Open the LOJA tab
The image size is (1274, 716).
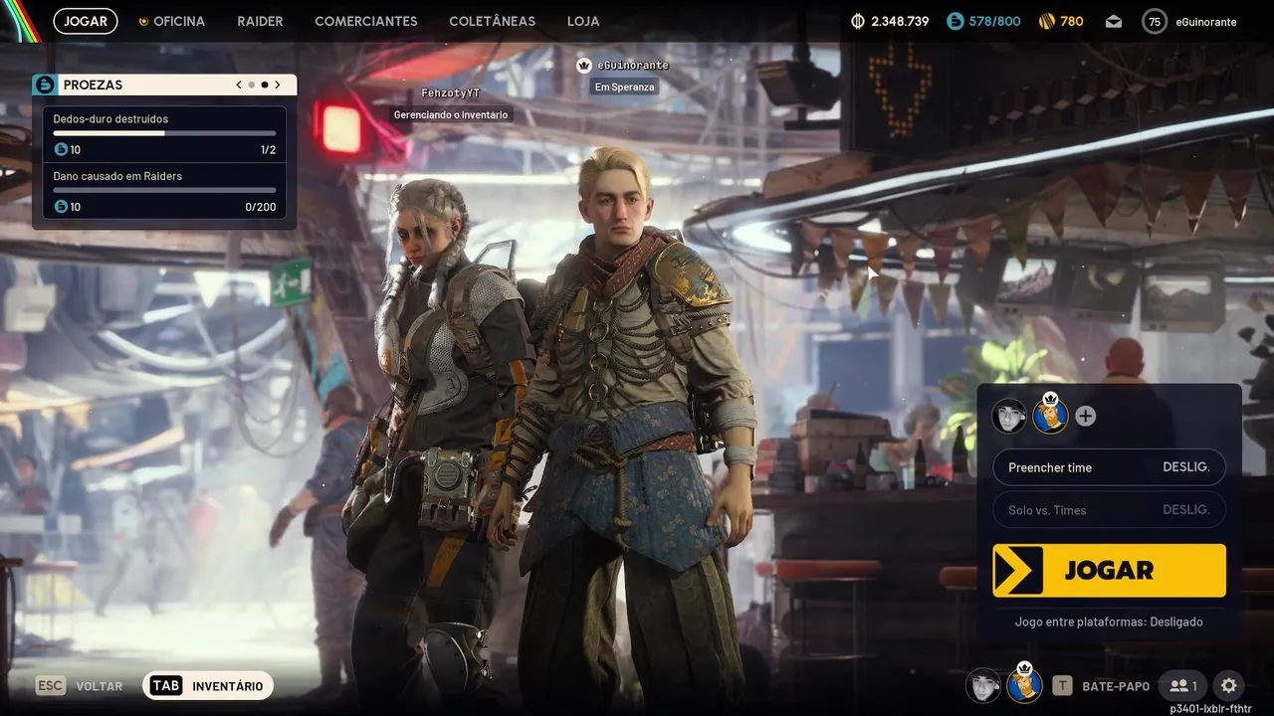(583, 21)
